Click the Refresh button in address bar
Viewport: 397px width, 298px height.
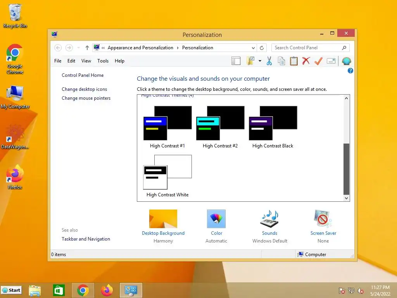coord(262,48)
